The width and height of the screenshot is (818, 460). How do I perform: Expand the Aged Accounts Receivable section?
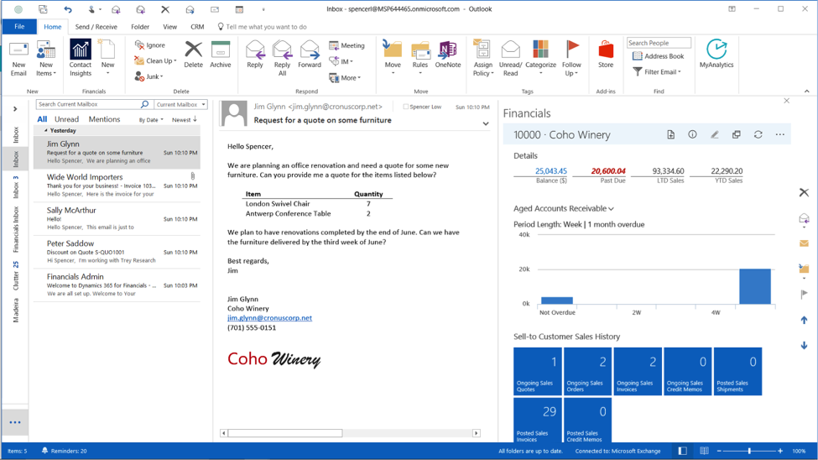pos(563,208)
